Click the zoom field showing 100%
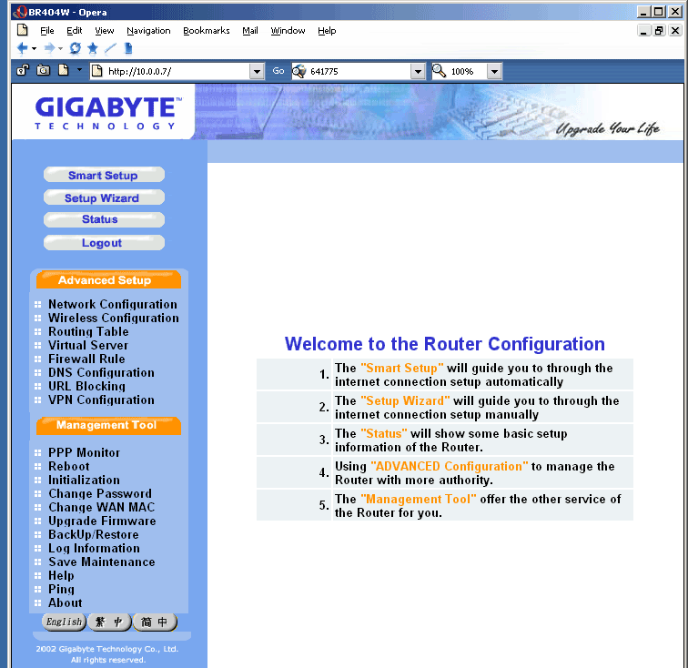This screenshot has width=688, height=668. pos(467,71)
